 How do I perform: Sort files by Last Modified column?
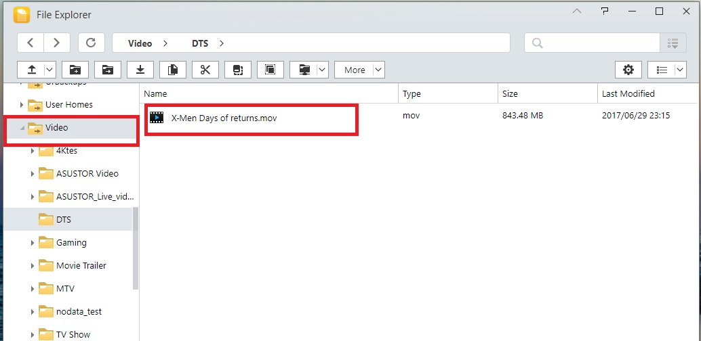[628, 93]
